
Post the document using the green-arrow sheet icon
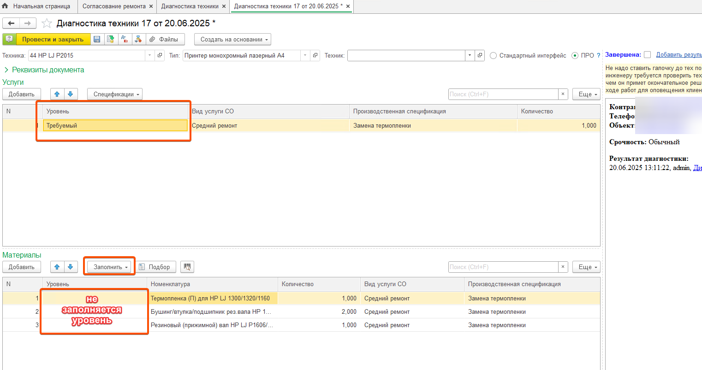(x=111, y=40)
